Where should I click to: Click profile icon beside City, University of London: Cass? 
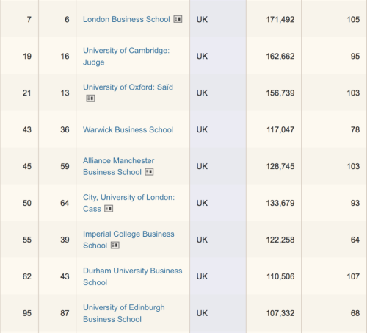point(109,209)
